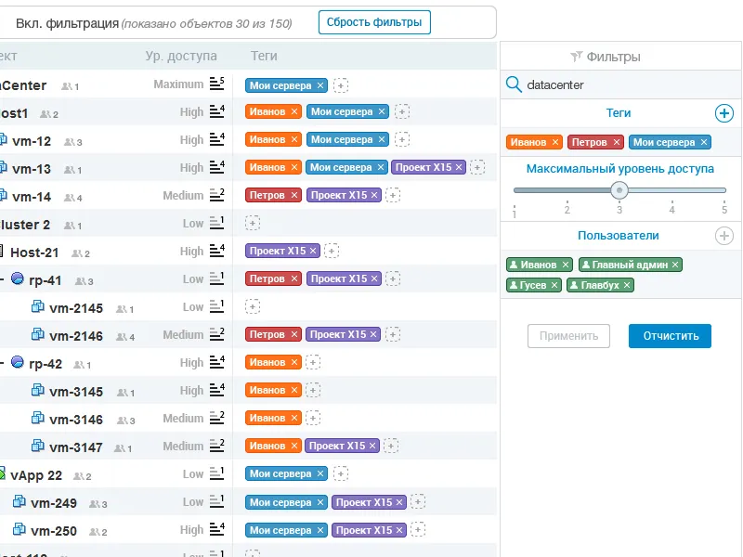Sort by the Теги column header

click(265, 57)
